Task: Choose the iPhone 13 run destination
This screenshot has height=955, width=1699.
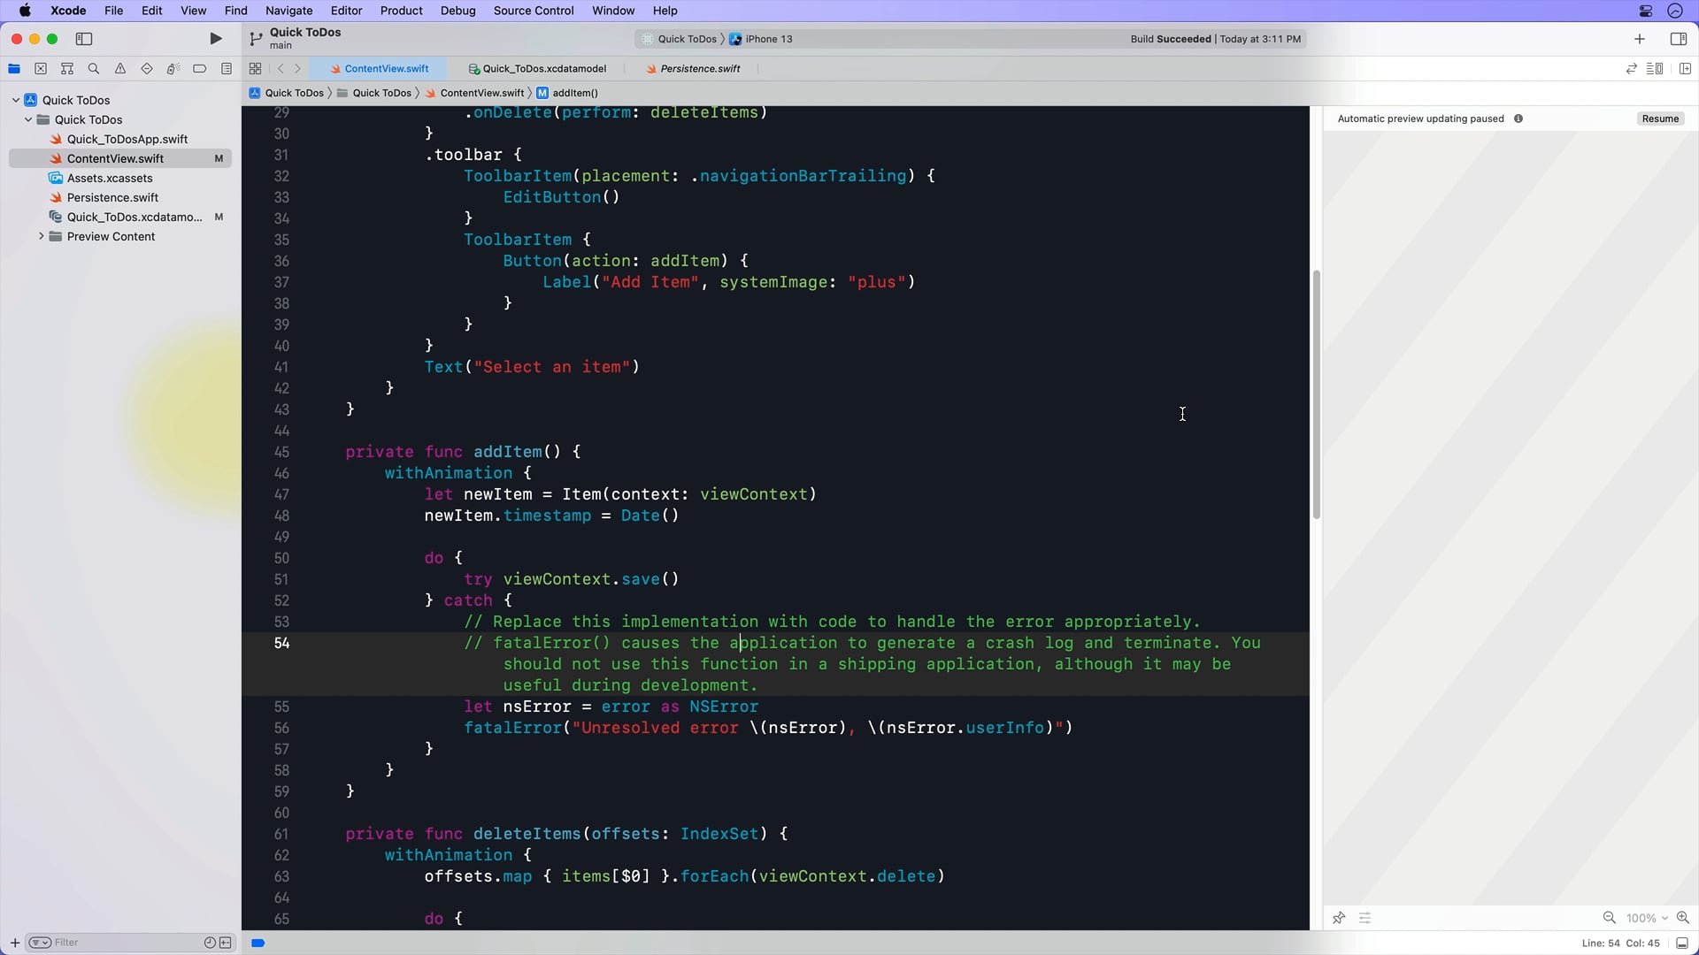Action: [x=761, y=39]
